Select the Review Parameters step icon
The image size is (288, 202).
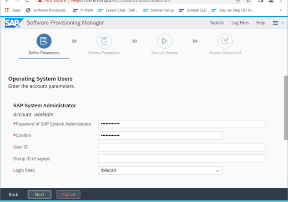[x=104, y=41]
